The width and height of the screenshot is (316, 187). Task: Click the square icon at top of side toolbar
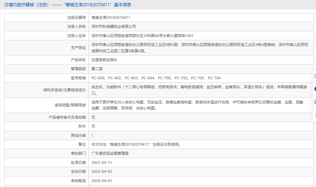pos(315,76)
